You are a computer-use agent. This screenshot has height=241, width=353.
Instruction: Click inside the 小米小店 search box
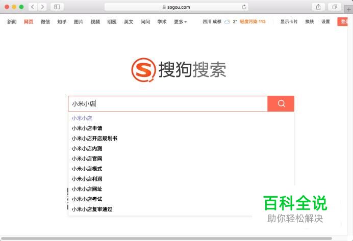point(168,103)
